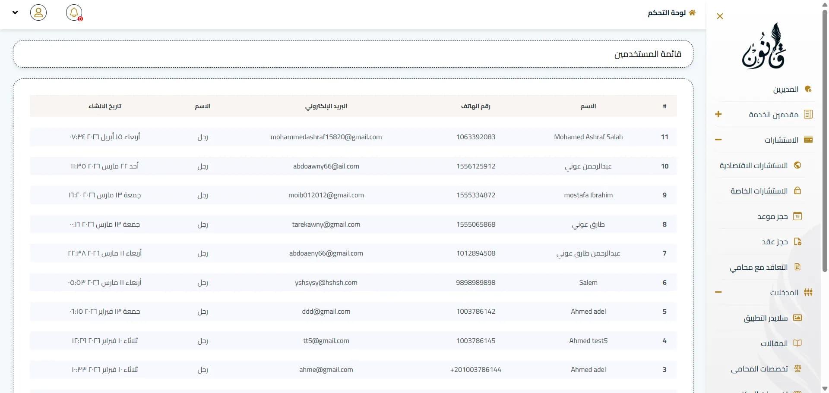Screen dimensions: 829x393
Task: Open سلايدر التطبيق submenu item
Action: [x=766, y=318]
